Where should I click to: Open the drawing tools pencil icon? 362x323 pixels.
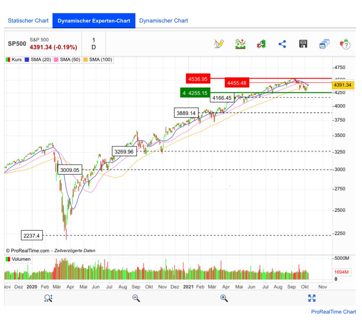tap(219, 44)
